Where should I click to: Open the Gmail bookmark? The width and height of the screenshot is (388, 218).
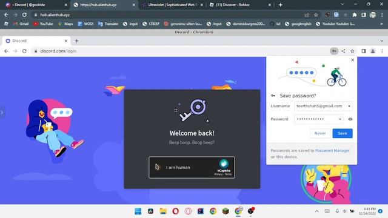[x=21, y=24]
